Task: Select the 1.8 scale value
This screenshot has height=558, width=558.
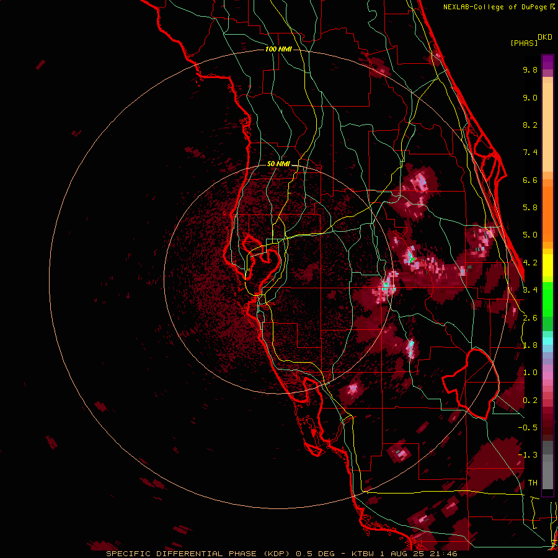Action: pos(530,345)
